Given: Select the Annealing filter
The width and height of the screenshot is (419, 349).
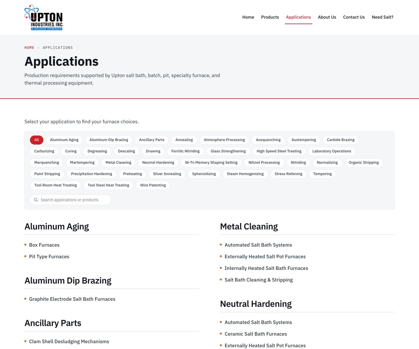Looking at the screenshot, I should (184, 140).
